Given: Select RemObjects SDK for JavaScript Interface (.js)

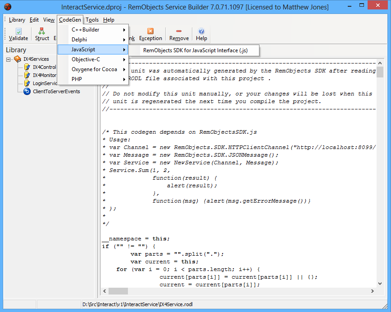Looking at the screenshot, I should point(195,50).
